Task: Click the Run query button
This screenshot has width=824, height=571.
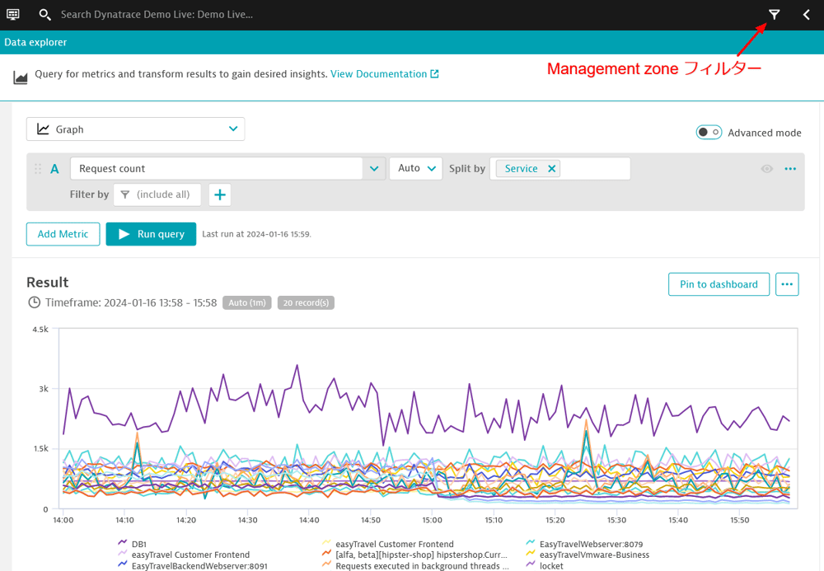Action: tap(151, 234)
